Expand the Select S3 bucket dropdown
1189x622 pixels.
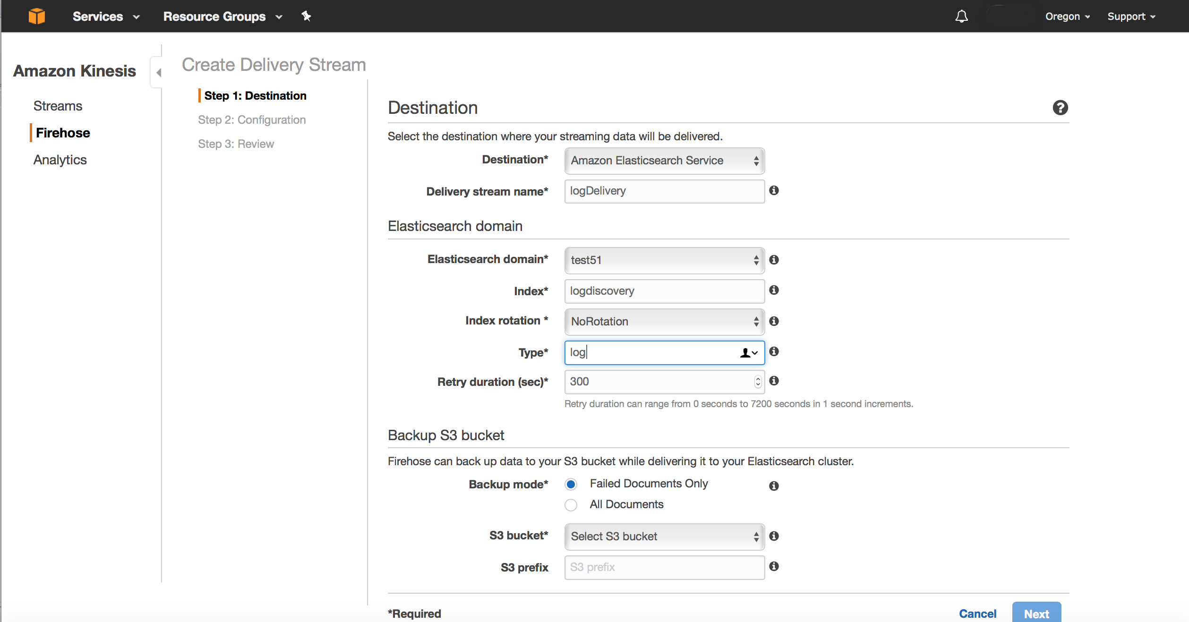pos(664,537)
